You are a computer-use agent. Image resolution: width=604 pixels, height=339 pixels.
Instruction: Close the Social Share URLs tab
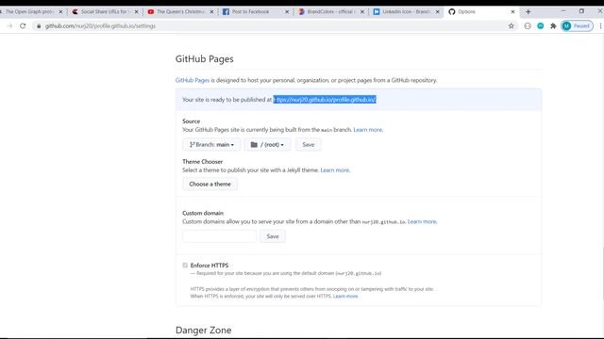136,12
